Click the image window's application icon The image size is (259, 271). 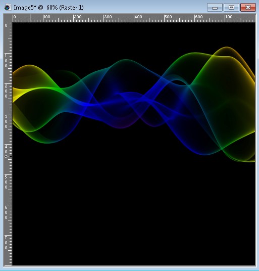point(7,8)
